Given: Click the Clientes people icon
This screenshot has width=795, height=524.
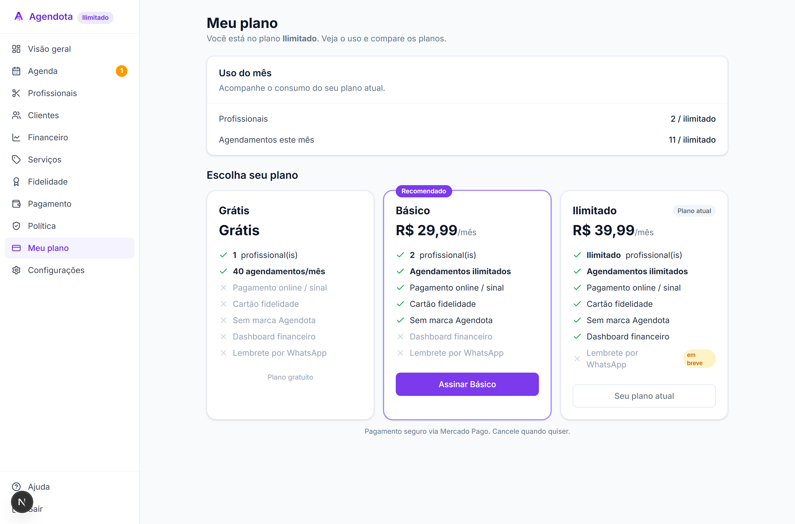Looking at the screenshot, I should [x=16, y=115].
